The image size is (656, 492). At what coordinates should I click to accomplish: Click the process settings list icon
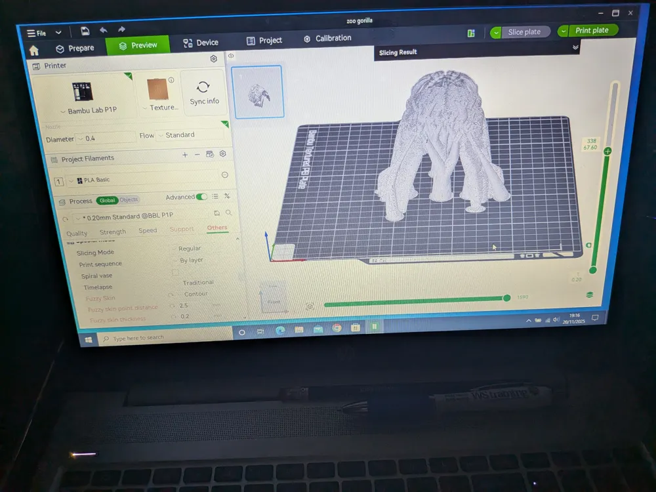click(215, 196)
